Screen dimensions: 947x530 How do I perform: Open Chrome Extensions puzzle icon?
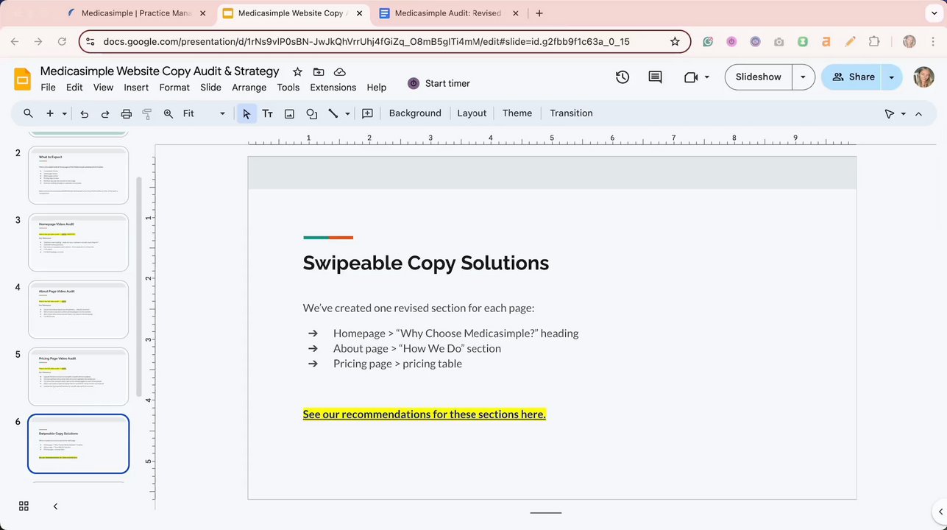(874, 42)
